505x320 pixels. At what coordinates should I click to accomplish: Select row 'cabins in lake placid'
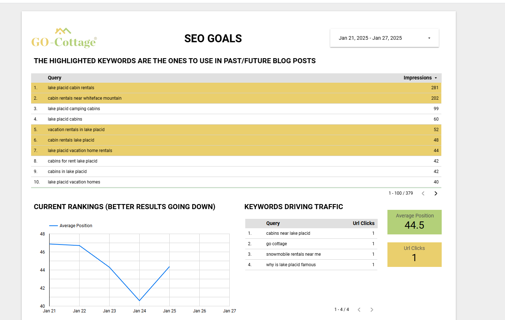(x=236, y=172)
